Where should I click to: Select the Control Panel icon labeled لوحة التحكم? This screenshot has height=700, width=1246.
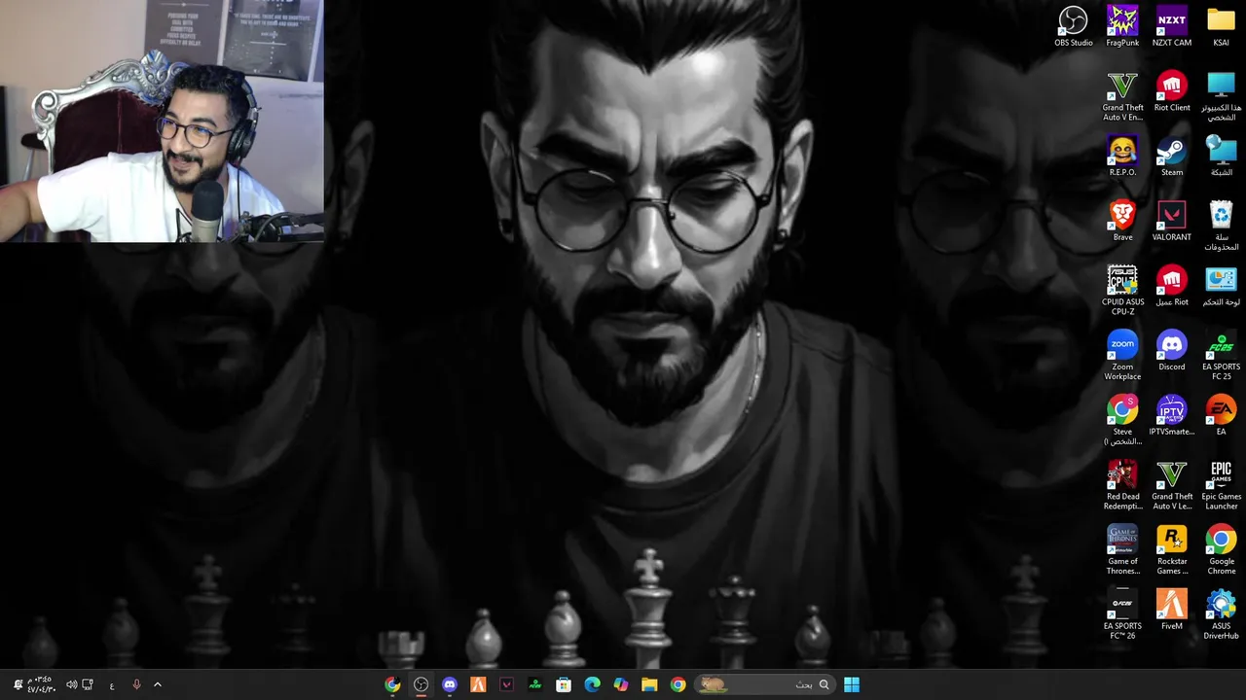pos(1221,287)
